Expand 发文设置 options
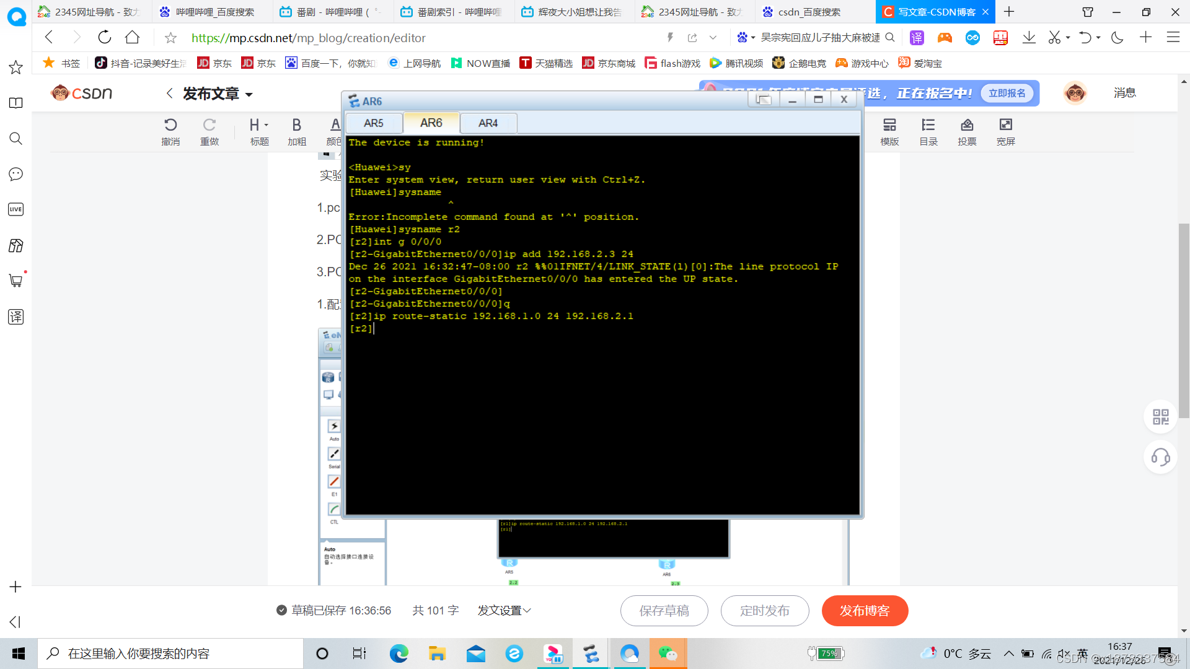1190x669 pixels. (504, 611)
